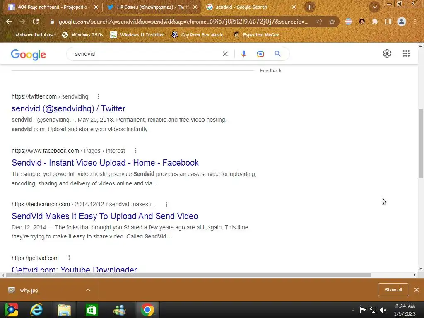
Task: Open the striped flag extension icon
Action: pyautogui.click(x=349, y=22)
